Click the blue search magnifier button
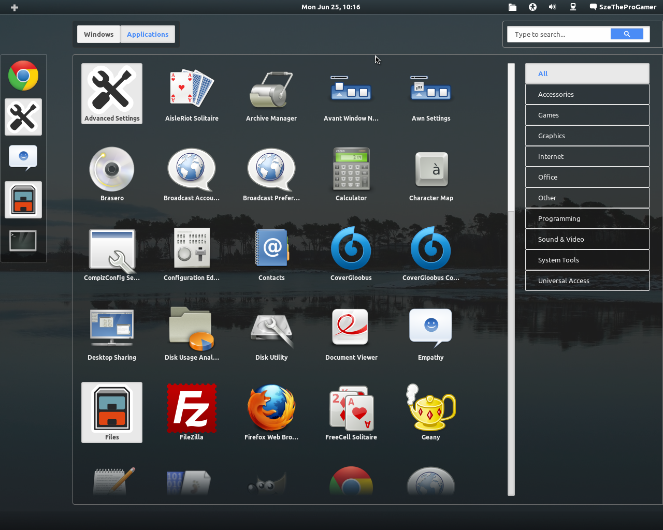 tap(627, 34)
